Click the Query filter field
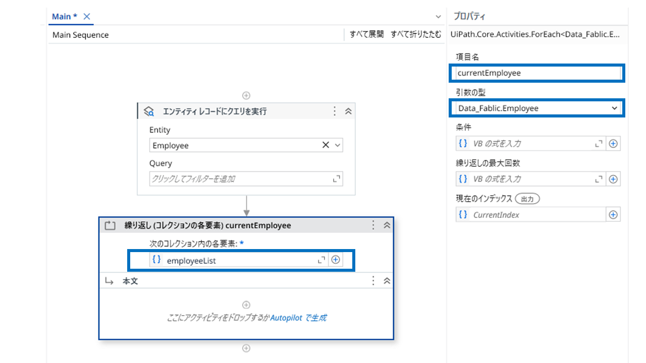 pos(240,179)
